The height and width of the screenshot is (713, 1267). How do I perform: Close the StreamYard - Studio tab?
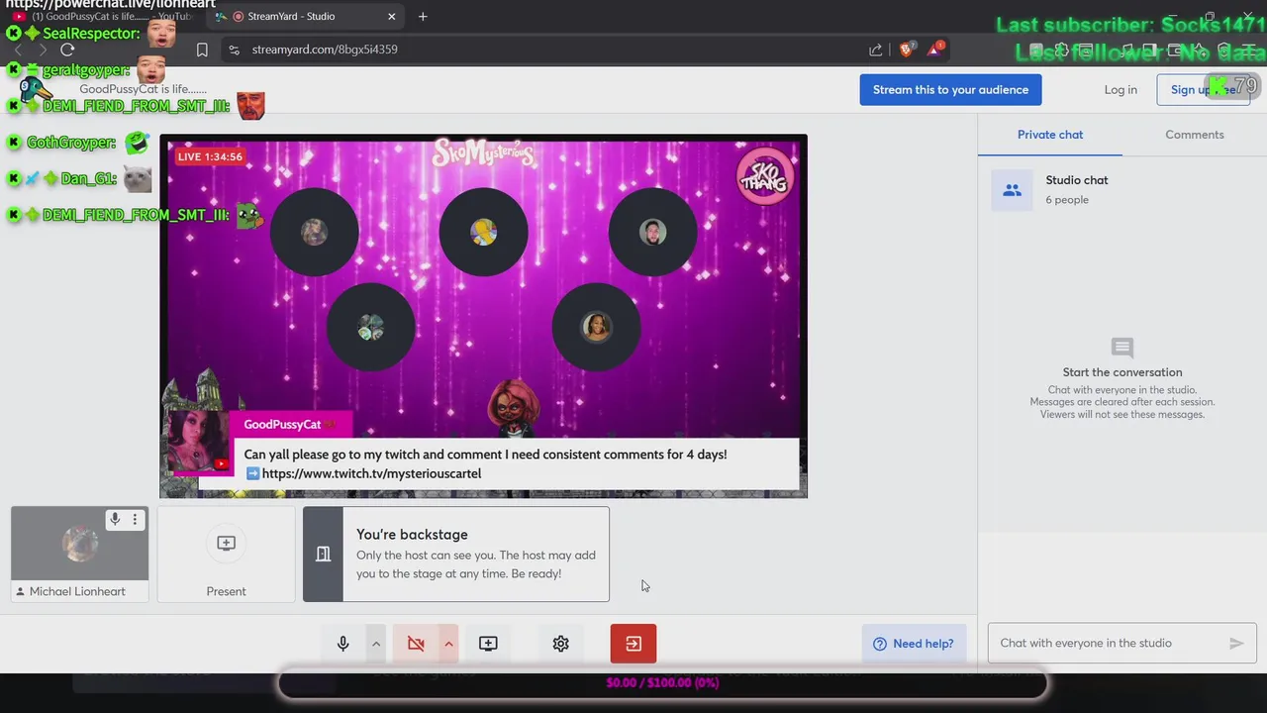point(391,16)
